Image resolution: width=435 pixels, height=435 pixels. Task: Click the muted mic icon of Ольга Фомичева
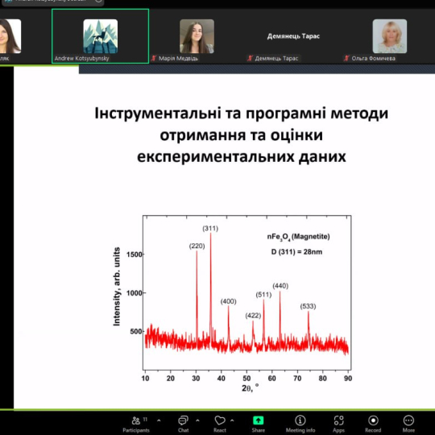[x=346, y=58]
